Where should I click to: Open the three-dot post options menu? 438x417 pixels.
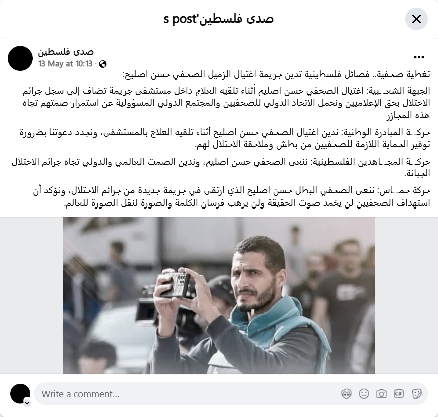coord(419,57)
